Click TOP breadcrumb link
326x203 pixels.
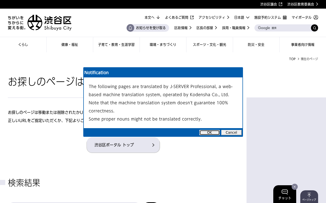[x=292, y=59]
